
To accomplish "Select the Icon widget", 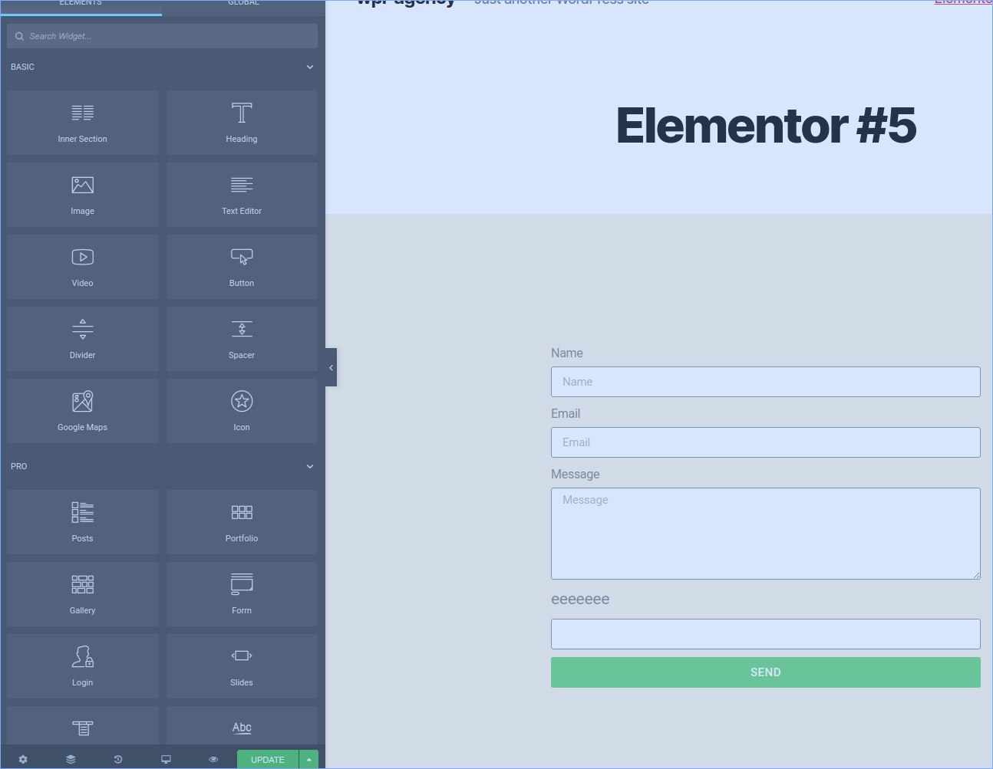I will click(x=242, y=411).
